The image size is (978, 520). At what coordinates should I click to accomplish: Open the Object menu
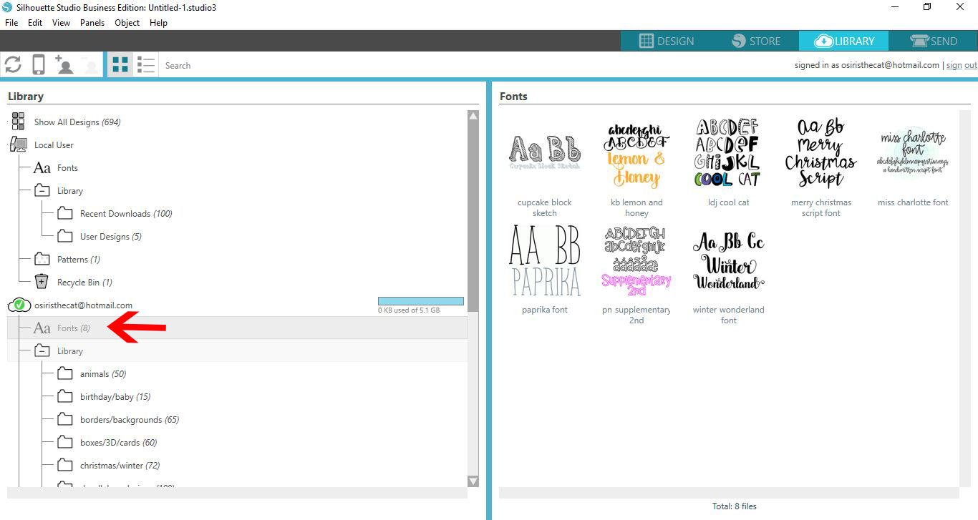[x=127, y=23]
